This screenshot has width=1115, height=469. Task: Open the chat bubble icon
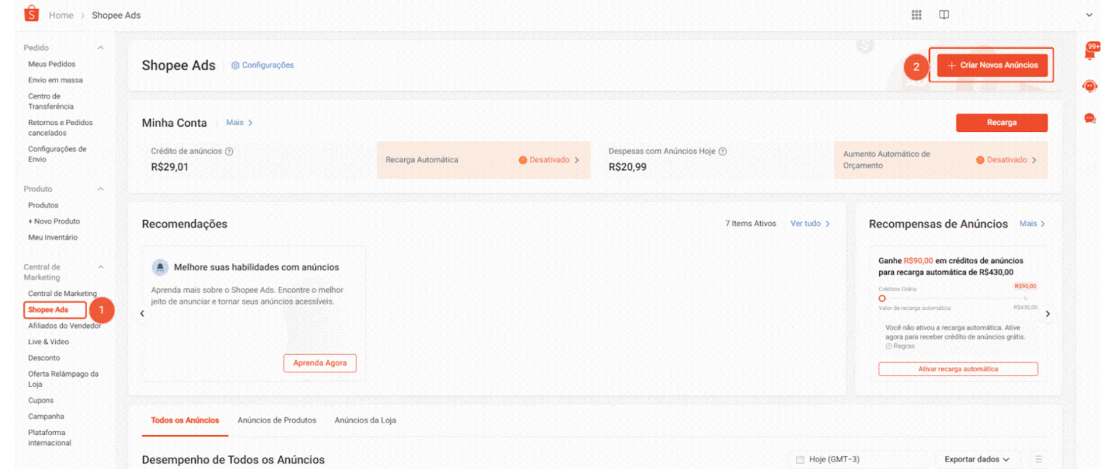pyautogui.click(x=1090, y=118)
